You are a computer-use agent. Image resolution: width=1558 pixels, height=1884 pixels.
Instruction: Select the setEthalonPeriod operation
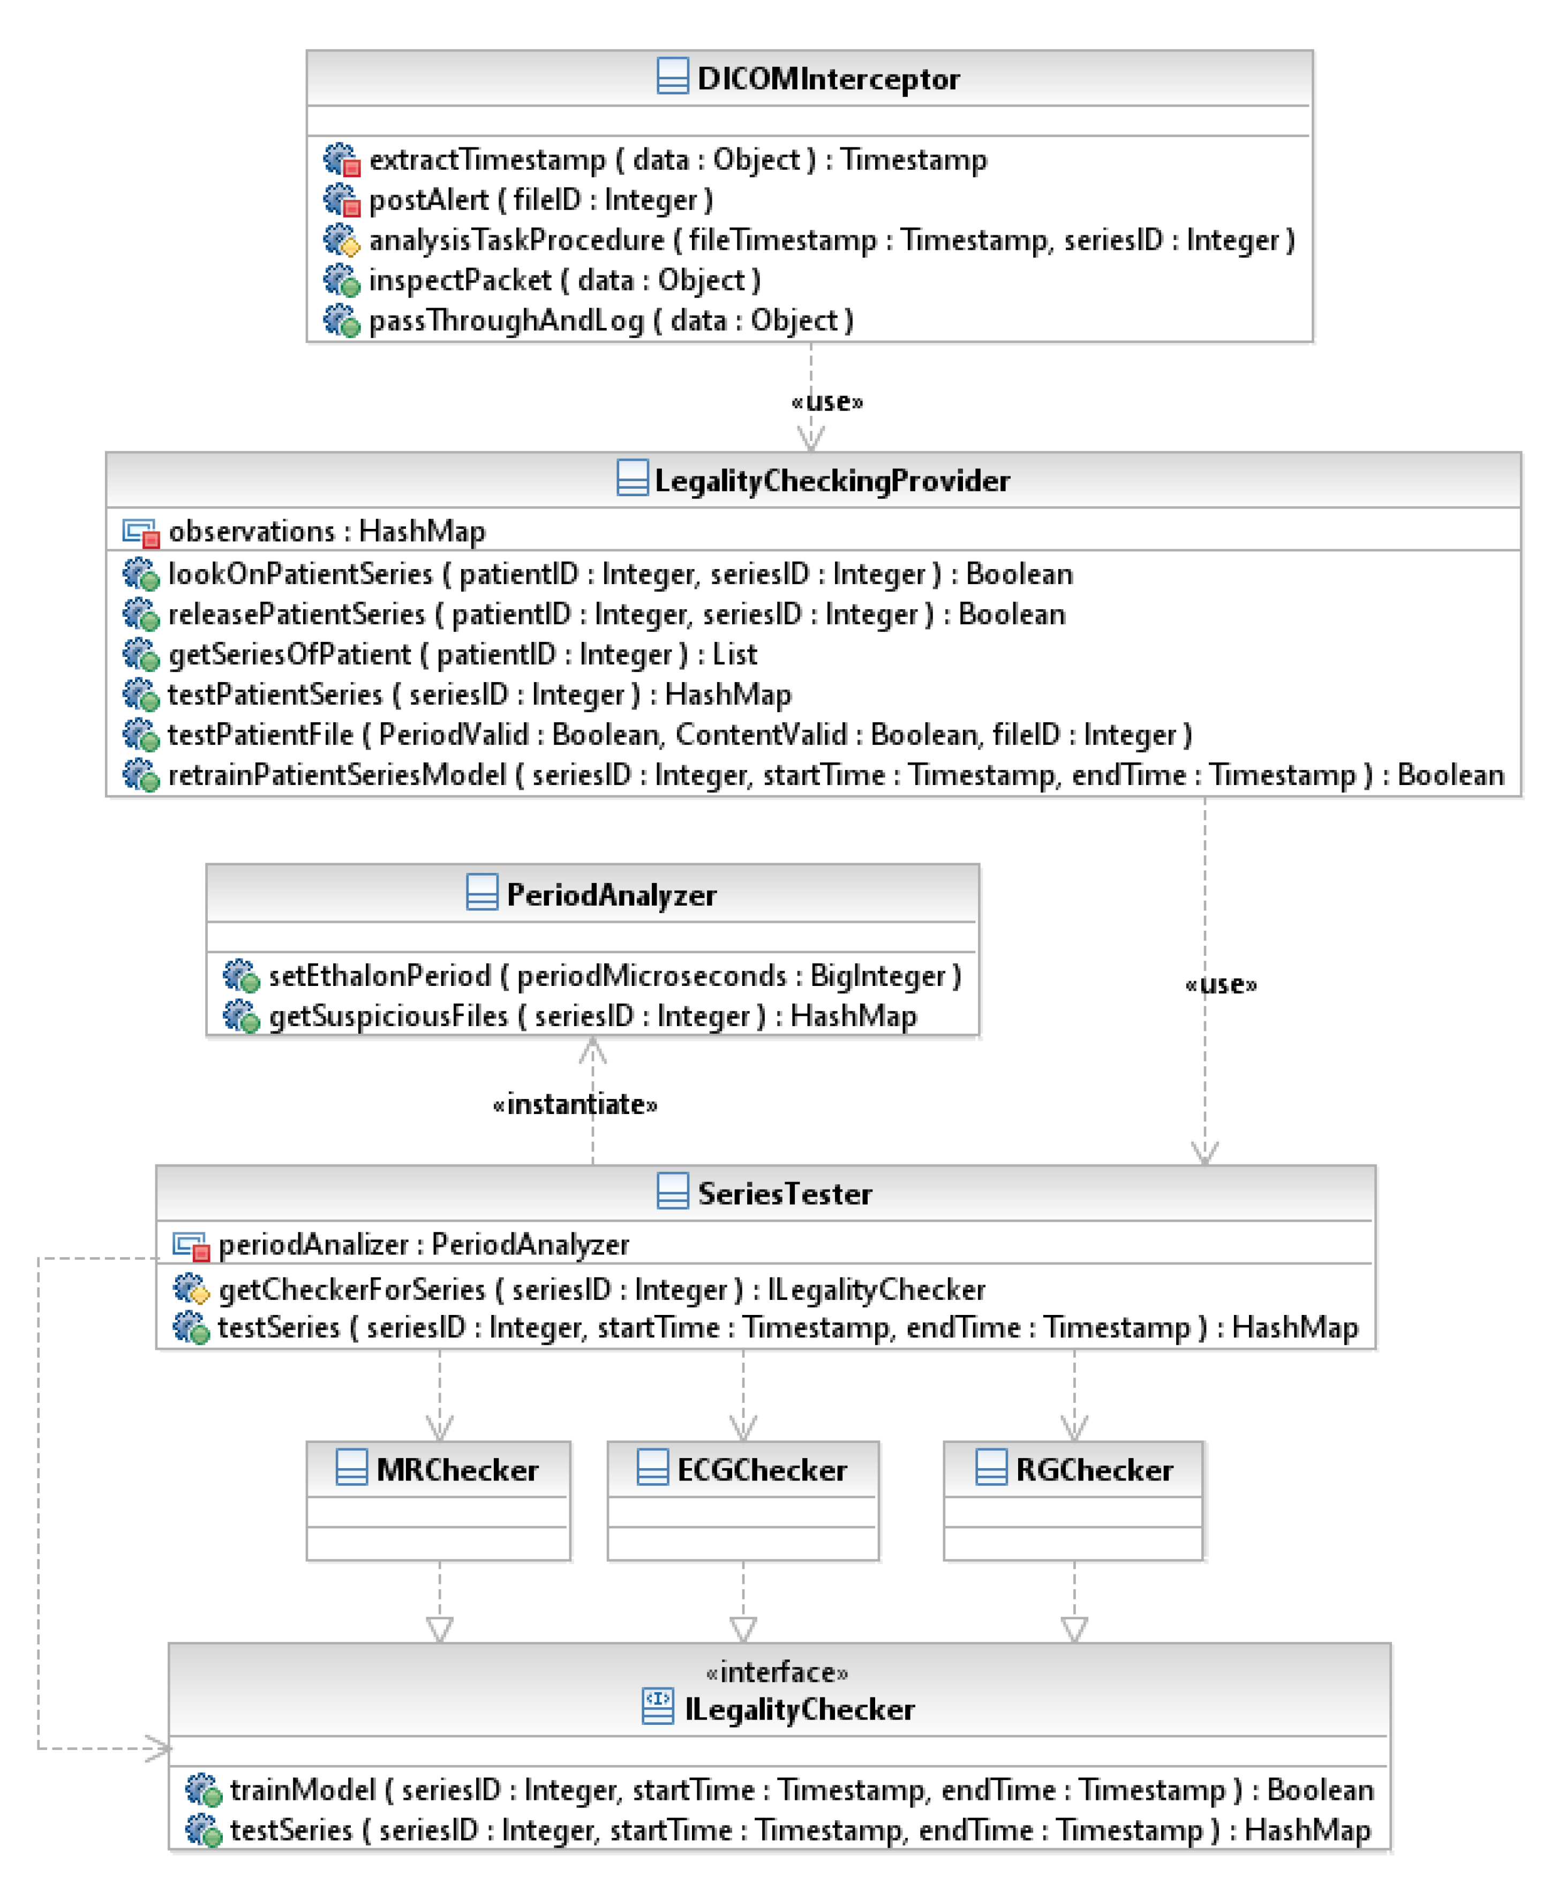(x=614, y=975)
